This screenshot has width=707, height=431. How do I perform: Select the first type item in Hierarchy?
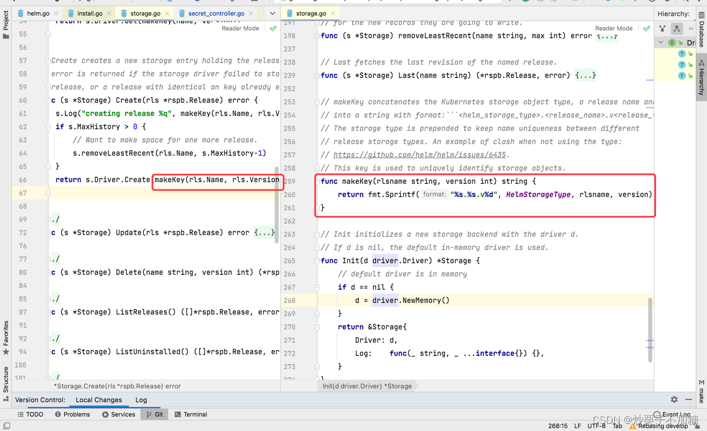pyautogui.click(x=682, y=54)
